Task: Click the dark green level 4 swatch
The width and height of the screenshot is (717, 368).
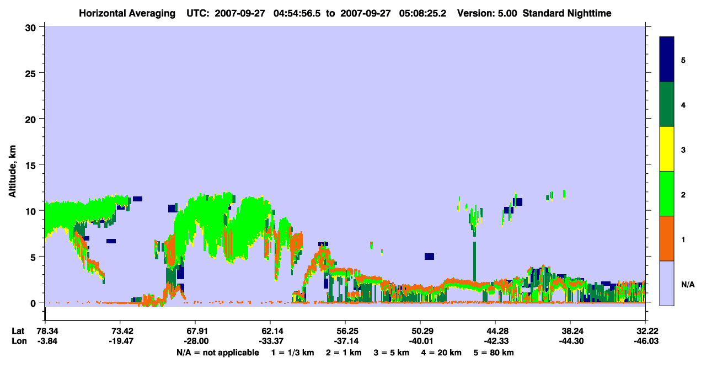Action: [667, 104]
